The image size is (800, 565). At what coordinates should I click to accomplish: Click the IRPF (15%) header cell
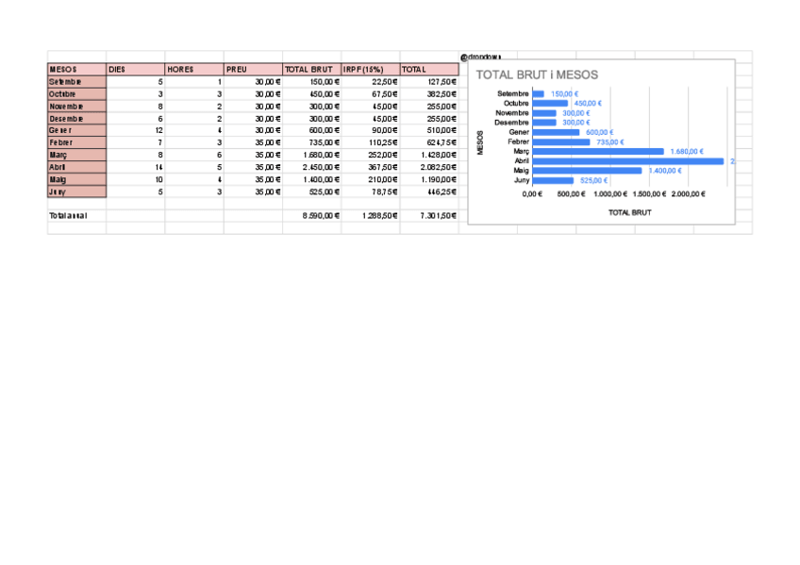(x=370, y=69)
